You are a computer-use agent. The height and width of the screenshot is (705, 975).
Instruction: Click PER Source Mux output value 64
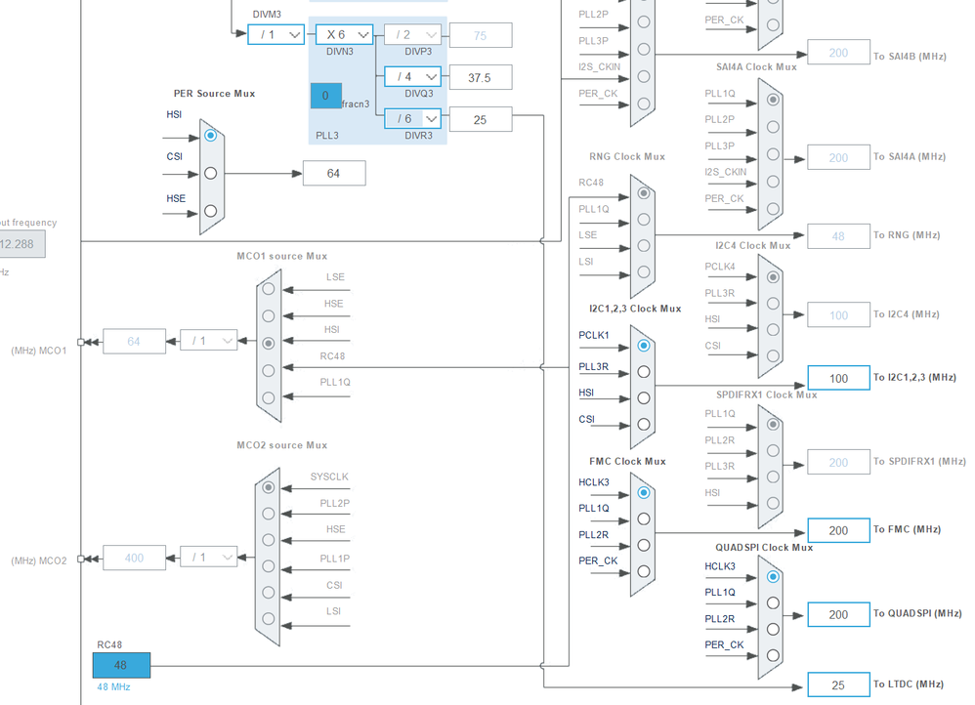334,174
